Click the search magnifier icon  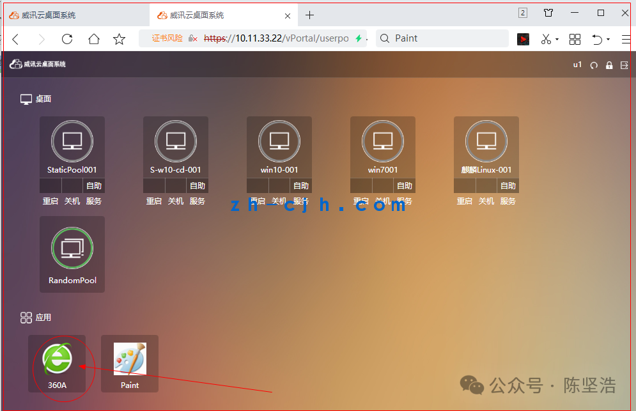[385, 38]
